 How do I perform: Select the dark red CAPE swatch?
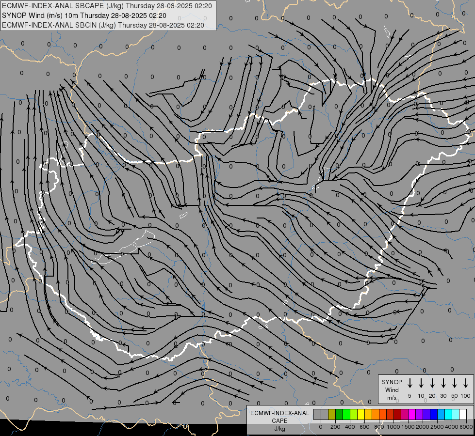397,414
